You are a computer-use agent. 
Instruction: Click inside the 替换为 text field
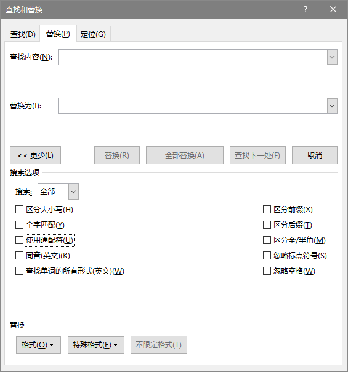click(193, 106)
